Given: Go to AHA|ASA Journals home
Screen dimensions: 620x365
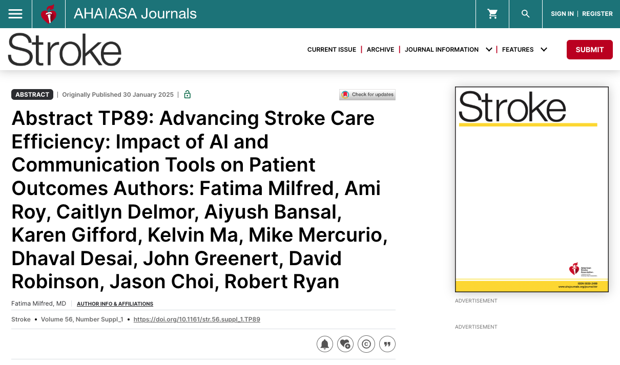Looking at the screenshot, I should point(135,14).
